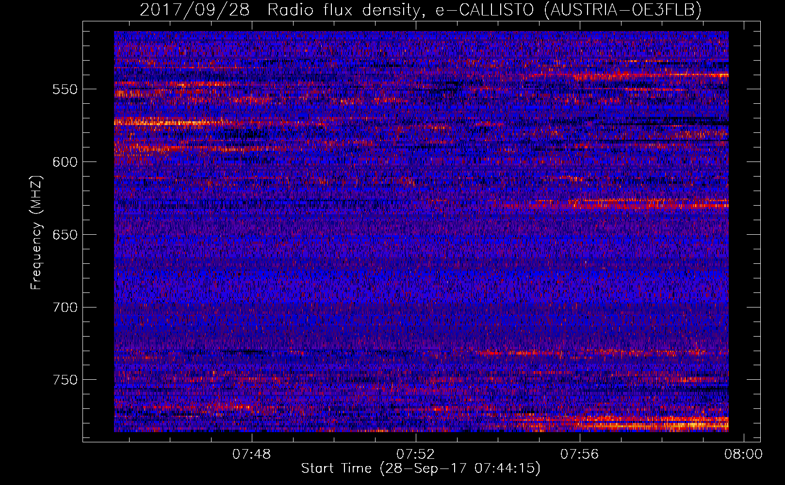The width and height of the screenshot is (785, 485).
Task: Click the Start Time axis caption
Action: pos(421,469)
